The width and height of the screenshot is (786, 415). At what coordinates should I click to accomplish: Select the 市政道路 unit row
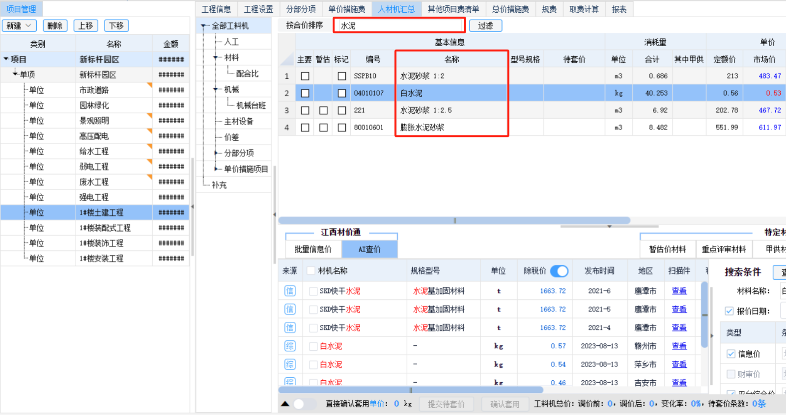(x=95, y=90)
